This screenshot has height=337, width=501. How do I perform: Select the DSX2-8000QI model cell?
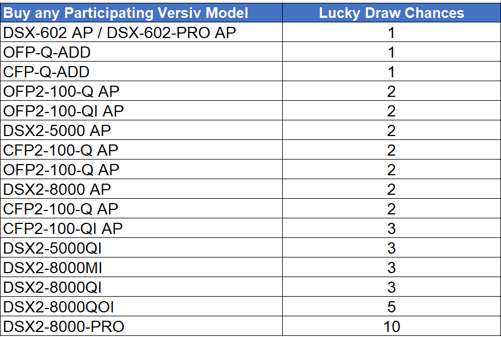[x=141, y=287]
